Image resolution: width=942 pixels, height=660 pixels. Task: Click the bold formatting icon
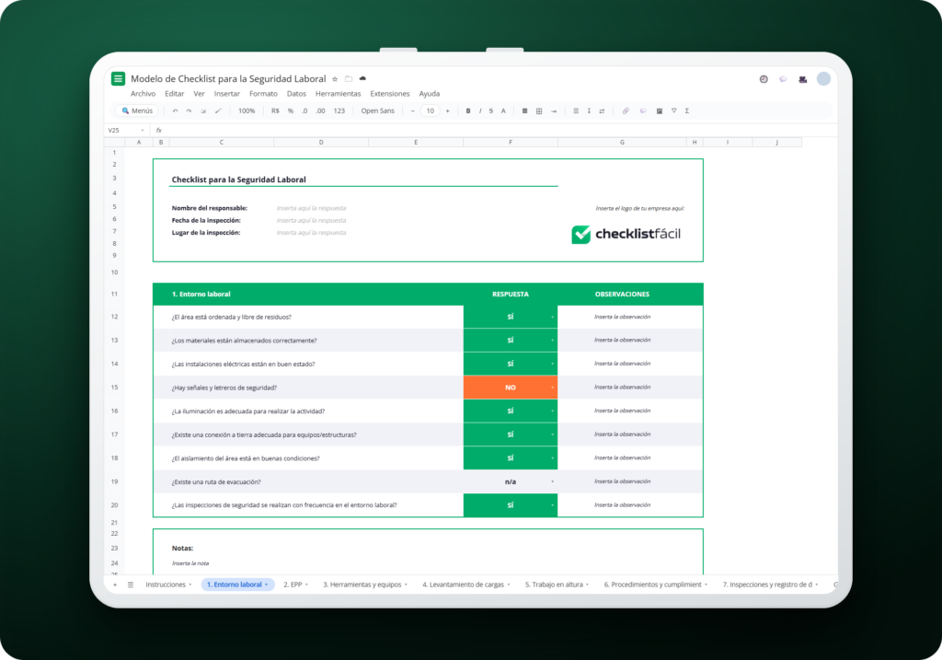tap(468, 110)
